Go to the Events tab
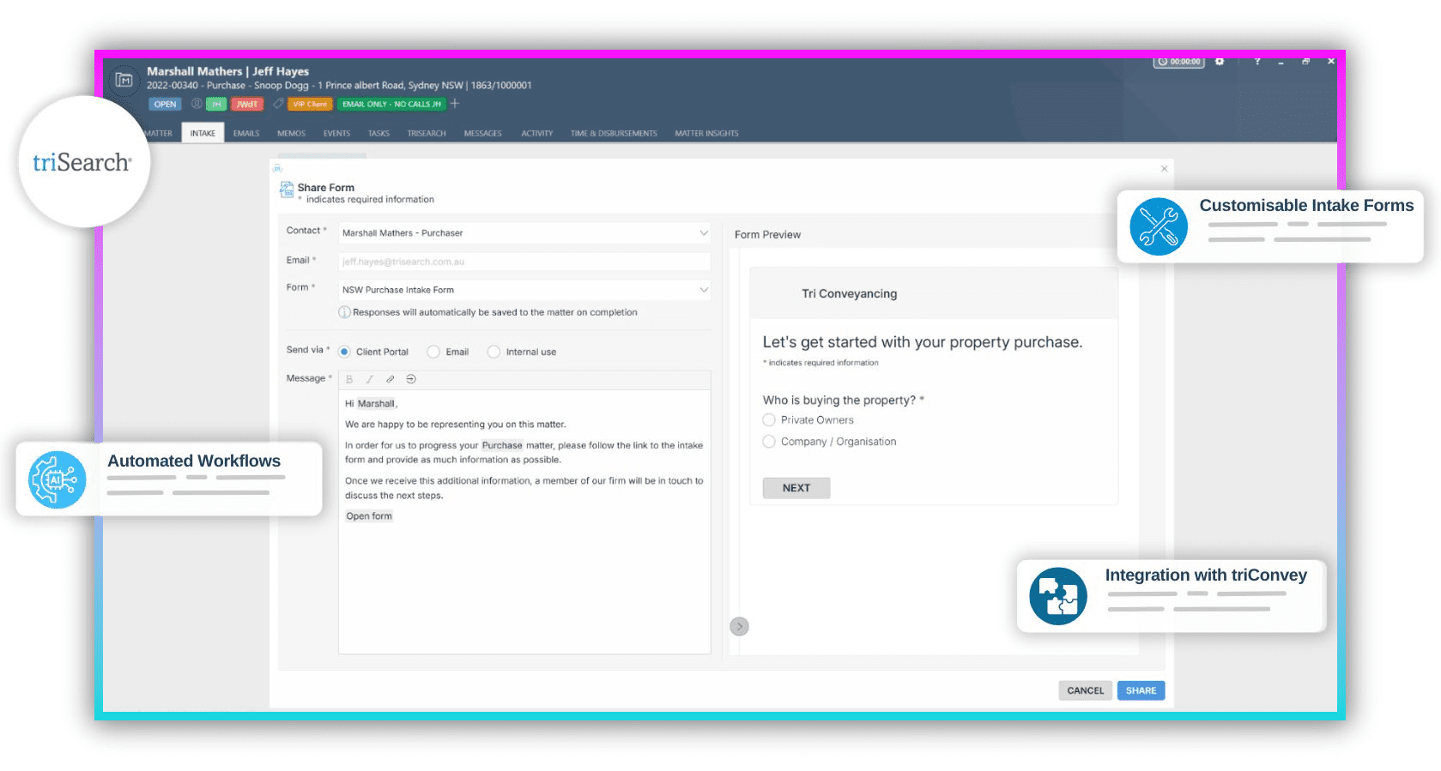 (x=336, y=134)
